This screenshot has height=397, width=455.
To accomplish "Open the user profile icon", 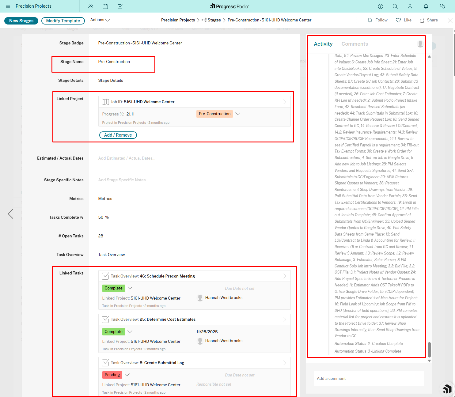I will click(x=410, y=6).
